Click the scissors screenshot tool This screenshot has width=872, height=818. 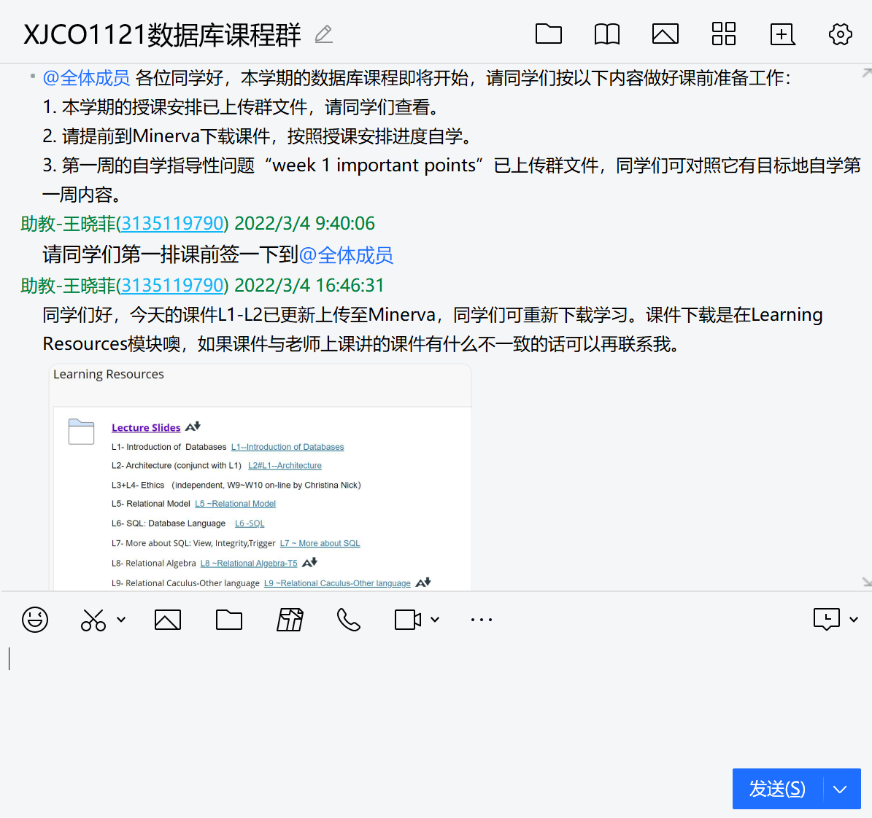tap(93, 620)
